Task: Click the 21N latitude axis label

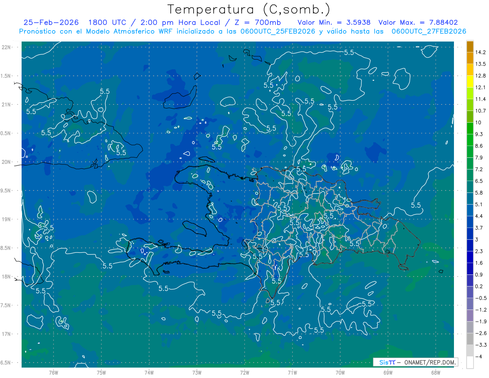Action: tap(7, 104)
